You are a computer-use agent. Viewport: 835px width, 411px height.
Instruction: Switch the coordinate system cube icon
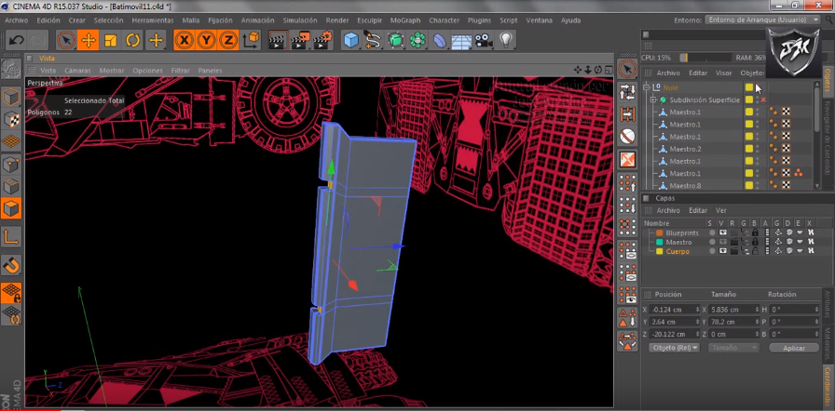251,40
